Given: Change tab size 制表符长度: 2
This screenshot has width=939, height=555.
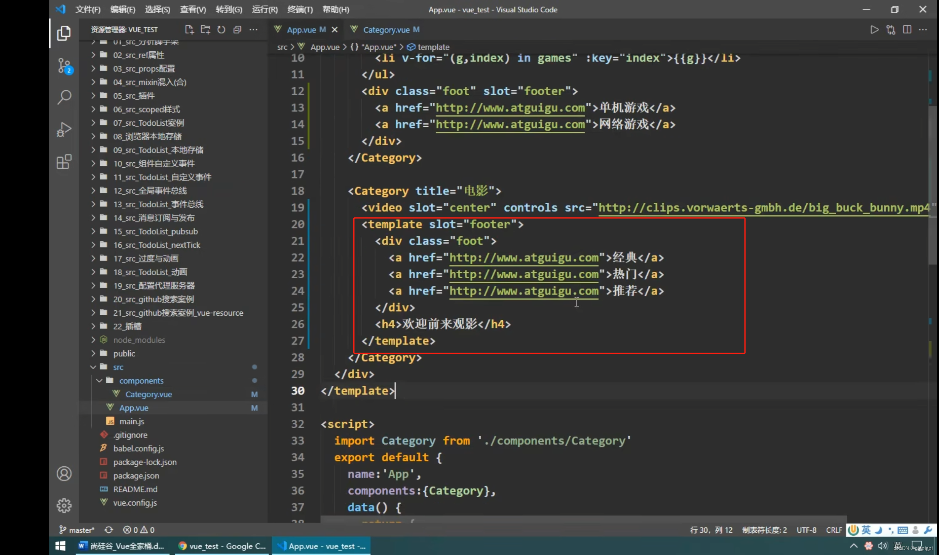Looking at the screenshot, I should click(764, 530).
